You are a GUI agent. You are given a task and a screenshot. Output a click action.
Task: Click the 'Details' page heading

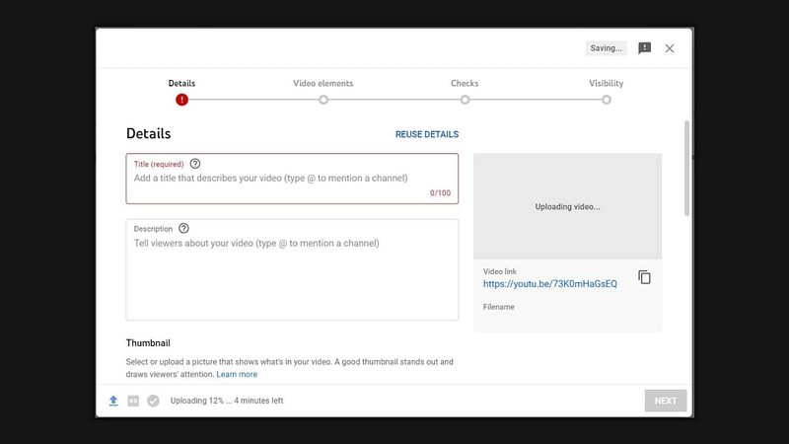149,133
